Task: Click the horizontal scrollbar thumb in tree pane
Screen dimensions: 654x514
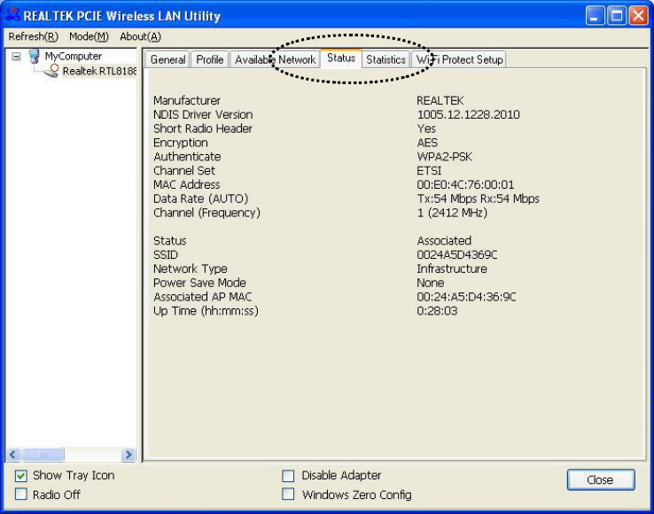Action: (x=43, y=455)
